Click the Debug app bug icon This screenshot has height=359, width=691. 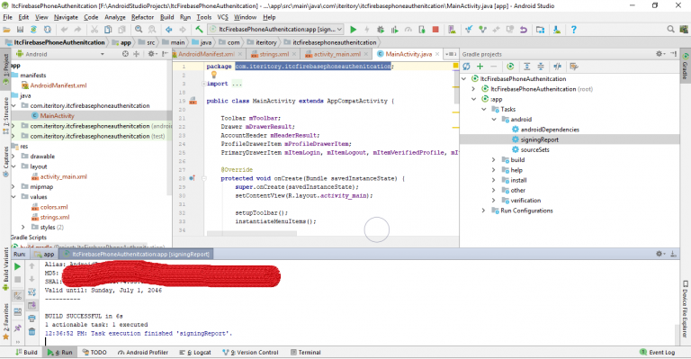point(381,30)
